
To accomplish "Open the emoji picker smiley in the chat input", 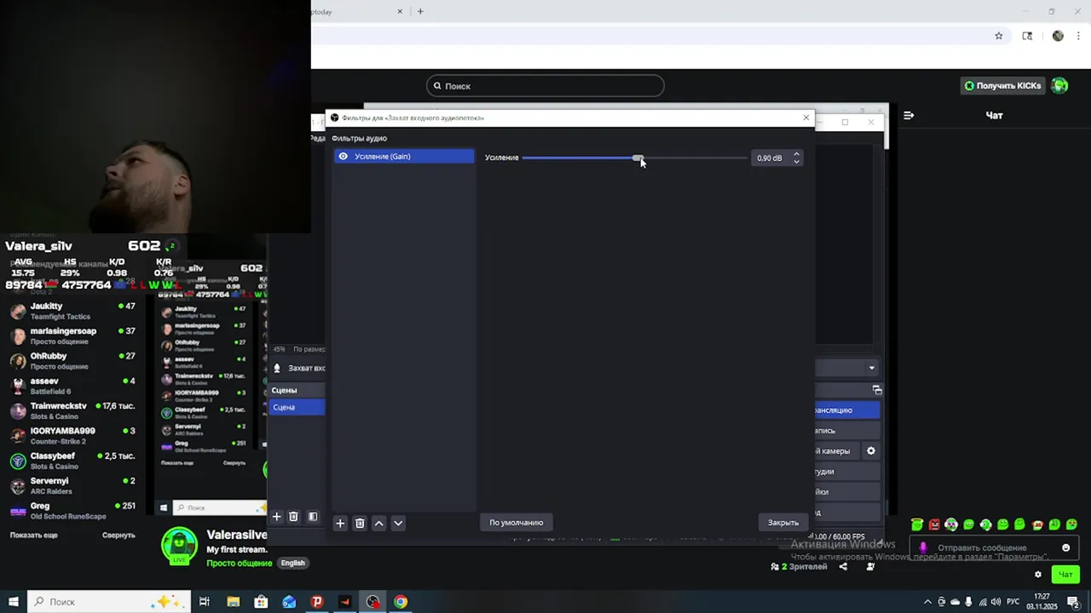I will pyautogui.click(x=1065, y=547).
